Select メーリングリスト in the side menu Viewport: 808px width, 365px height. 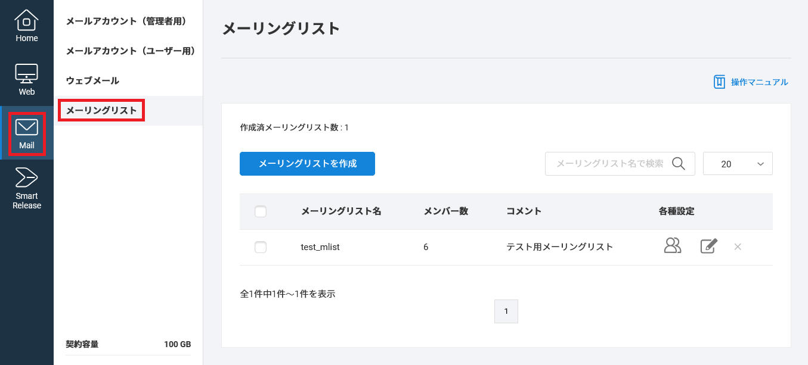[x=101, y=111]
